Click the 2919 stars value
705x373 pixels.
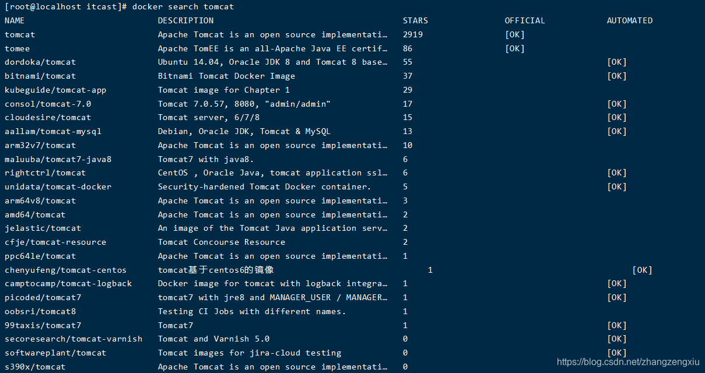coord(413,34)
